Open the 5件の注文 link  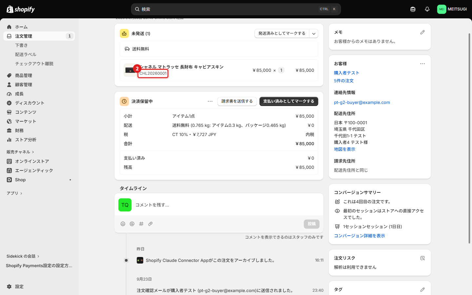344,81
